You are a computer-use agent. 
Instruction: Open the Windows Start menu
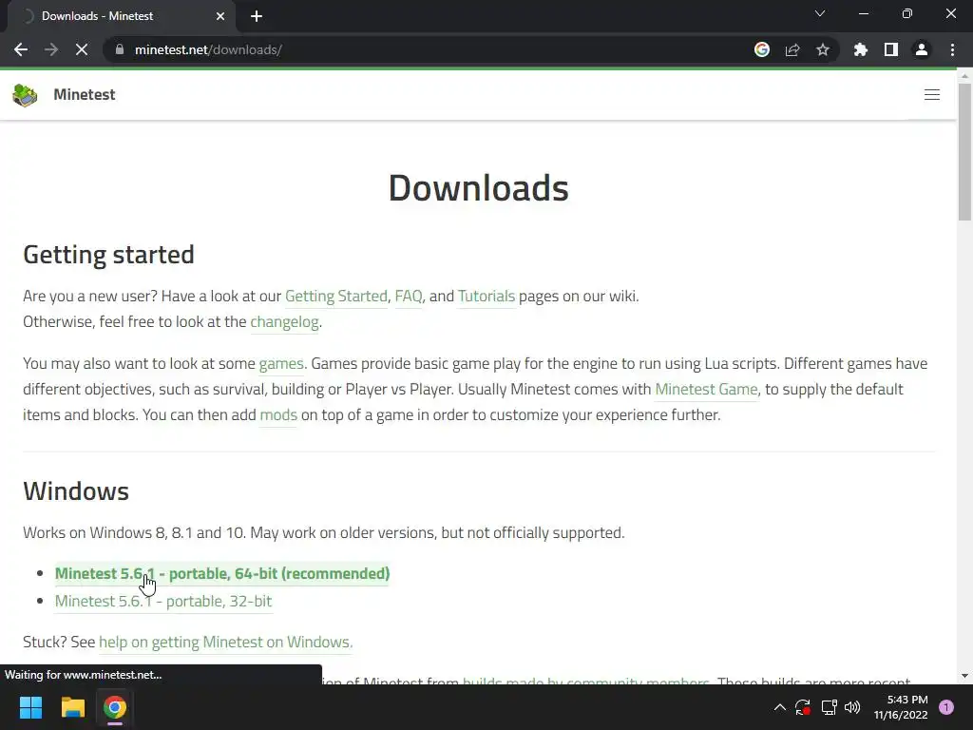pos(30,707)
